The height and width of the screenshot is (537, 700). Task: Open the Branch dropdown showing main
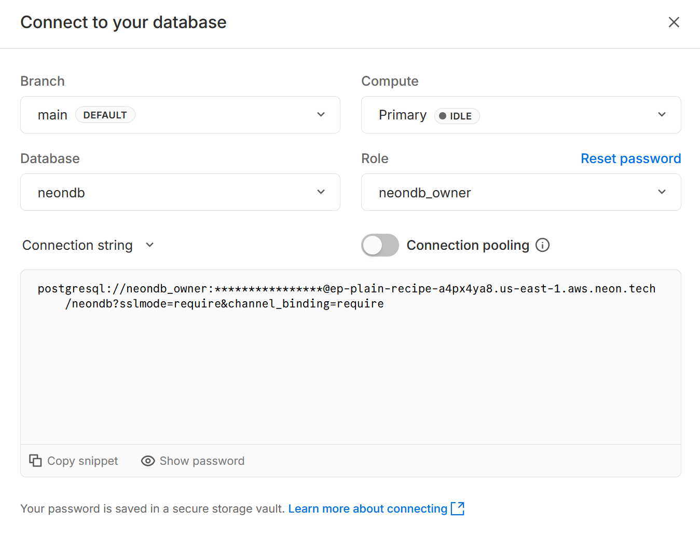(180, 115)
